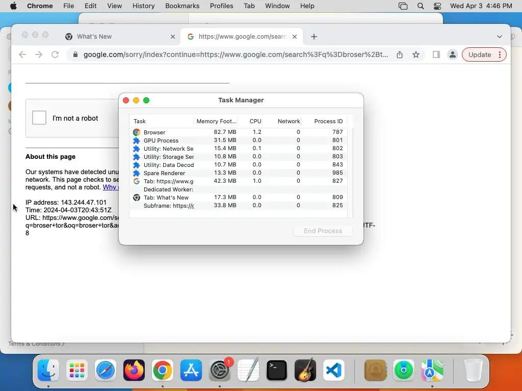
Task: Open TextEdit from the Dock
Action: tap(248, 370)
